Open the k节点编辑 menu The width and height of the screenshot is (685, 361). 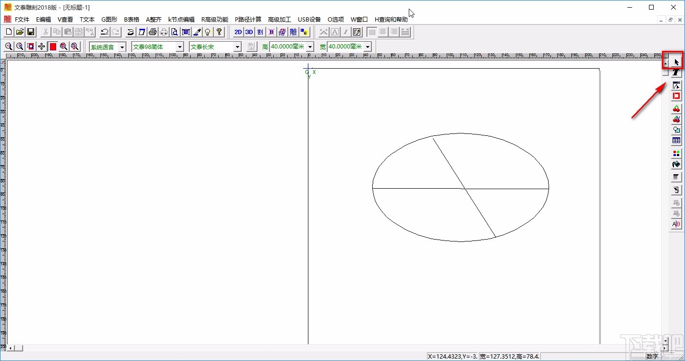pos(181,20)
